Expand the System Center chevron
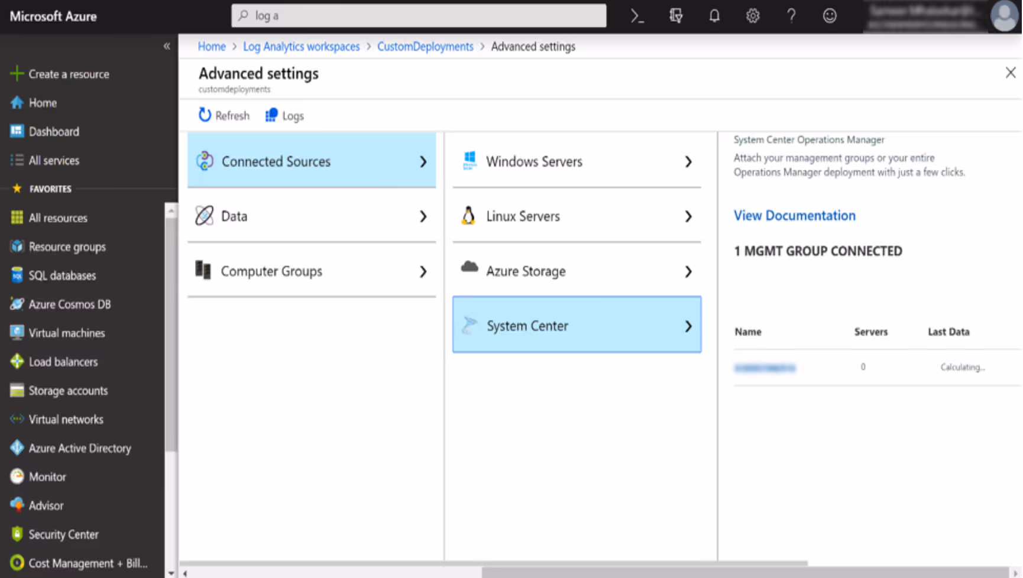 pos(688,326)
